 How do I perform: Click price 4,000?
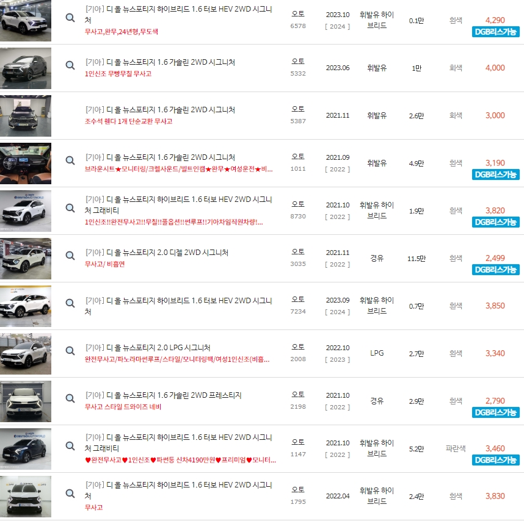pos(495,68)
